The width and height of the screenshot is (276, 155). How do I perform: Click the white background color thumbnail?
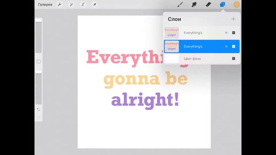(172, 59)
